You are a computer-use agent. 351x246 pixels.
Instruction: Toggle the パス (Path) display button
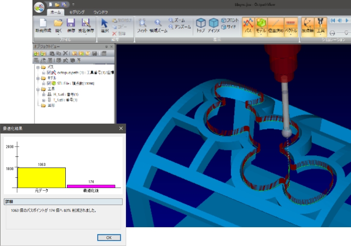click(x=248, y=26)
